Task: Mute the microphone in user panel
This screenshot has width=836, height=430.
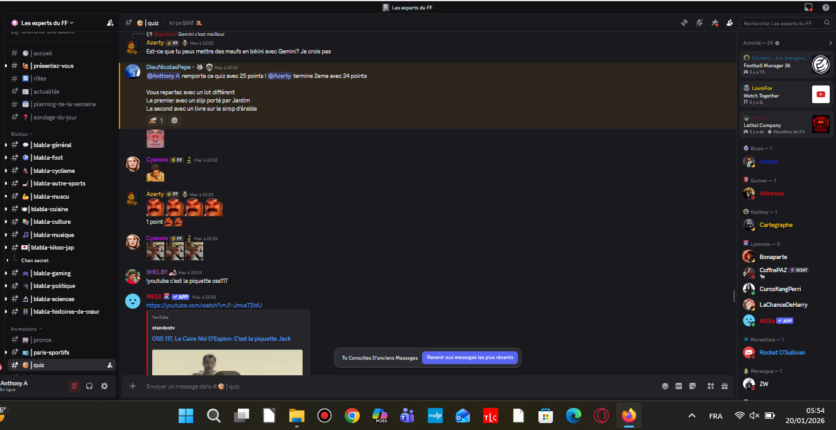Action: (x=75, y=386)
